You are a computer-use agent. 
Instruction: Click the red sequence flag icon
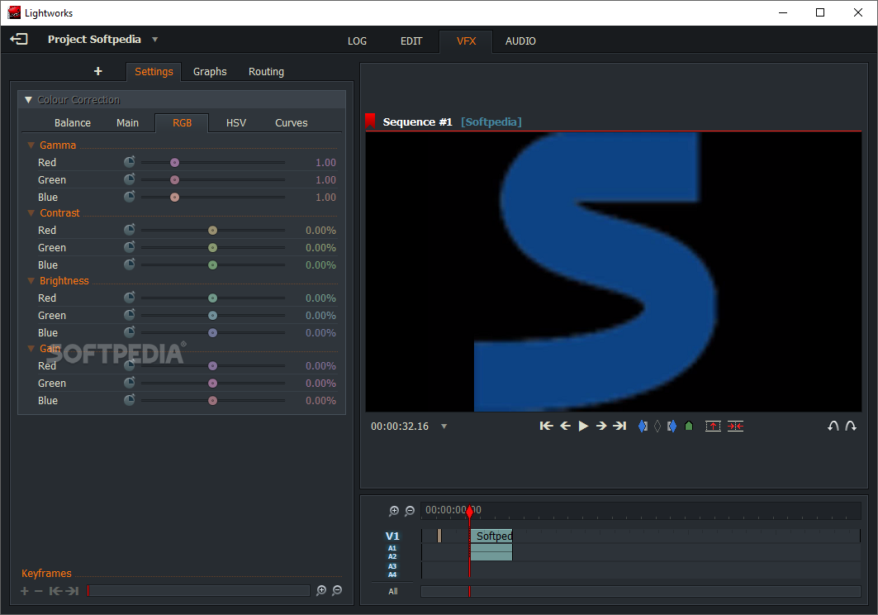click(370, 121)
